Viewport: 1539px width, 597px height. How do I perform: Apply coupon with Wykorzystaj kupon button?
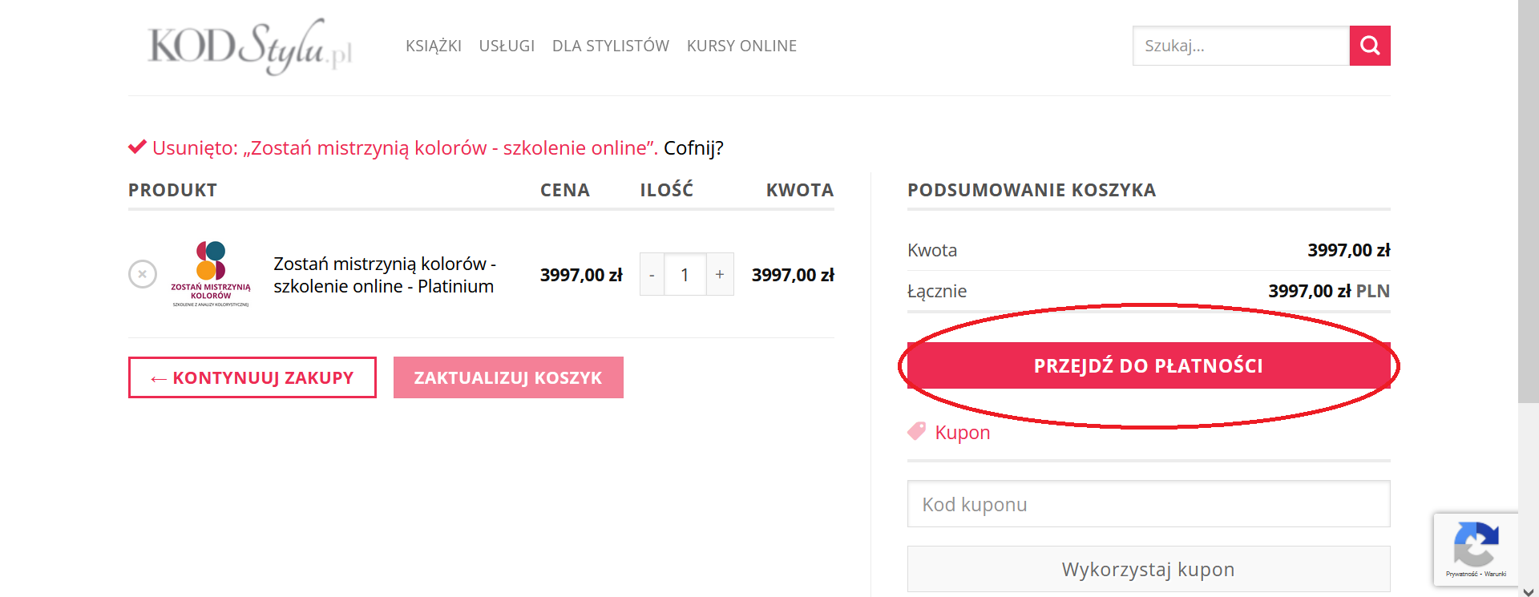[1148, 569]
